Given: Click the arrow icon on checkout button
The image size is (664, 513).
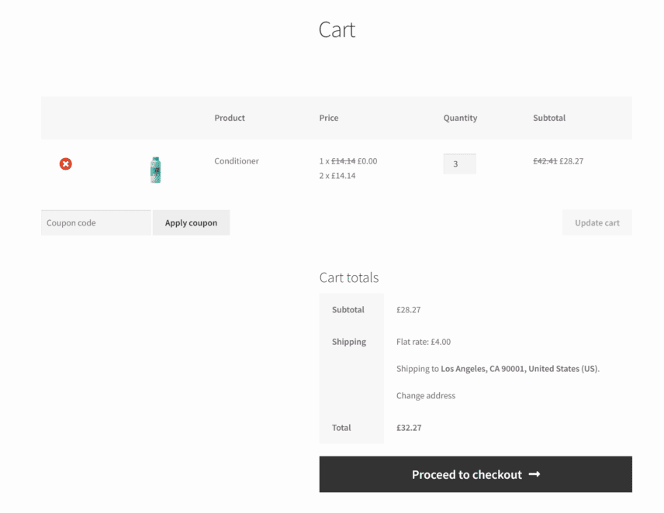Looking at the screenshot, I should tap(534, 474).
